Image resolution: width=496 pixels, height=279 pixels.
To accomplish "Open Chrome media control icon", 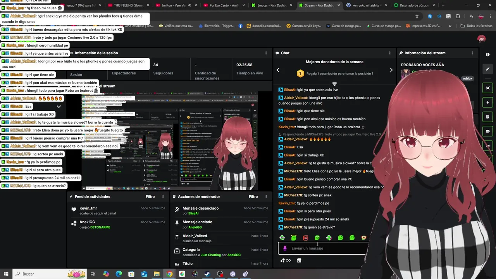I will (471, 16).
